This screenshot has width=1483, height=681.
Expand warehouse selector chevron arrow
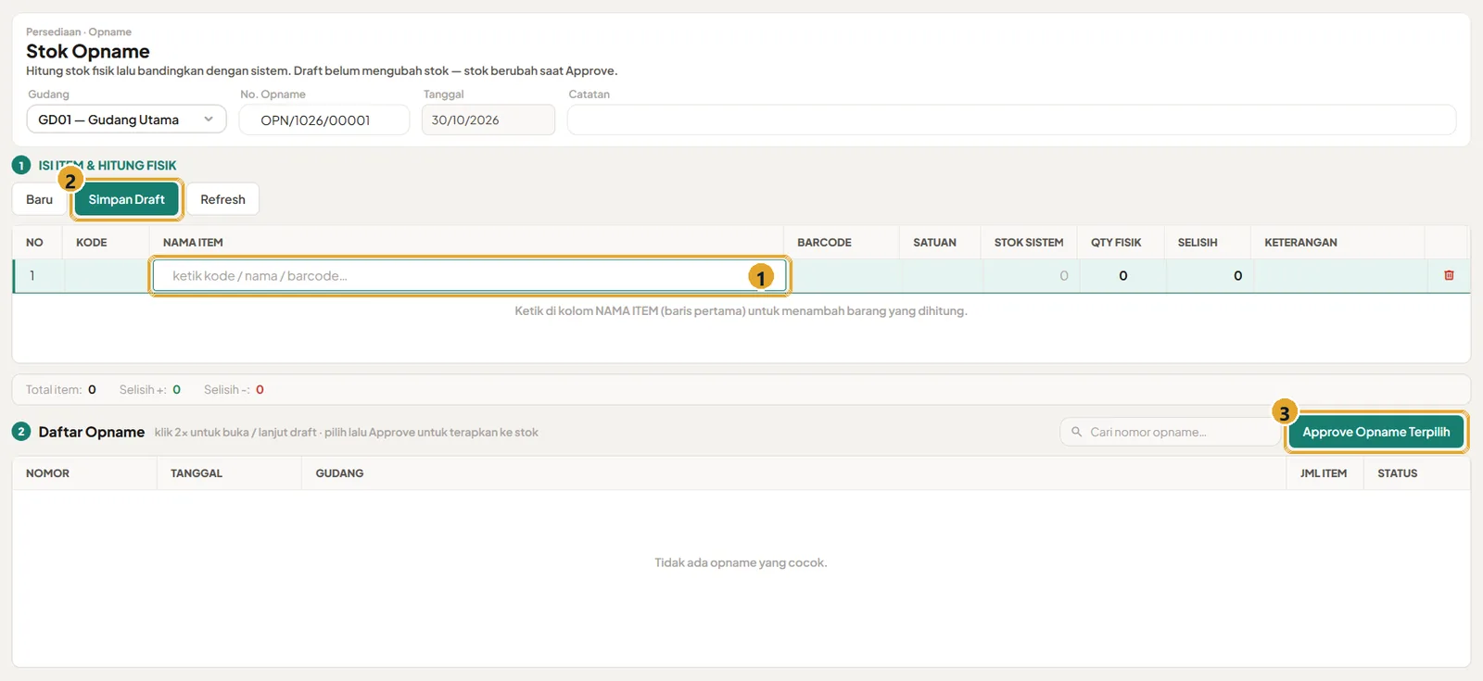coord(209,120)
